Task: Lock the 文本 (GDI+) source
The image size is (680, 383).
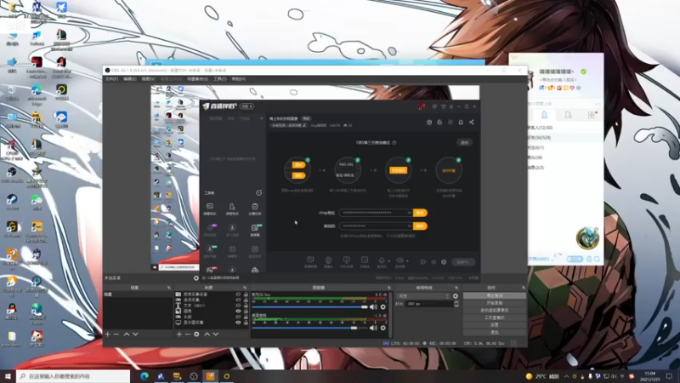Action: [246, 306]
